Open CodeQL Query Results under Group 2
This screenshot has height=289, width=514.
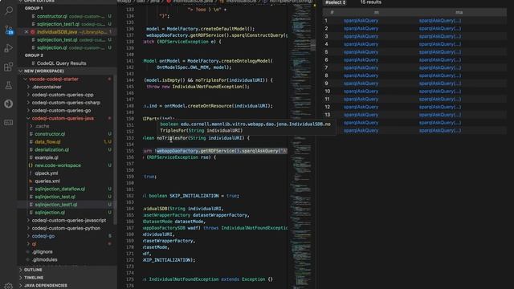pos(62,63)
